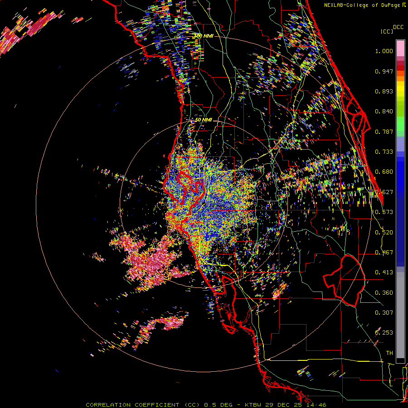Click the 0.893 value on the legend
This screenshot has height=408, width=408.
[384, 91]
